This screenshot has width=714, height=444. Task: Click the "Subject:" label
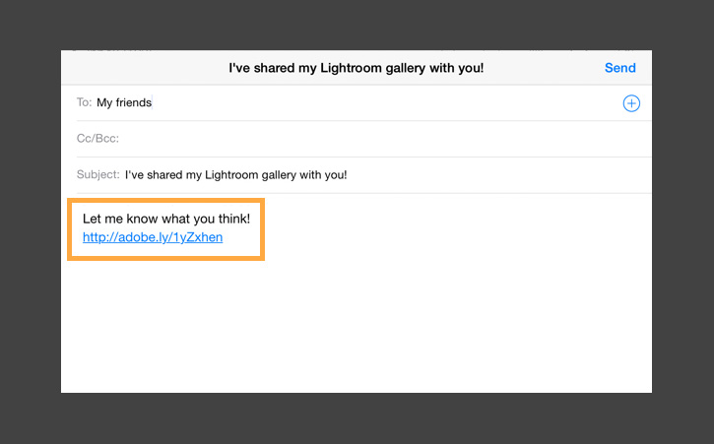pos(98,175)
